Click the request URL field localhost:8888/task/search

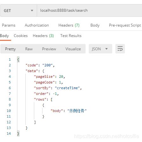tap(89, 10)
